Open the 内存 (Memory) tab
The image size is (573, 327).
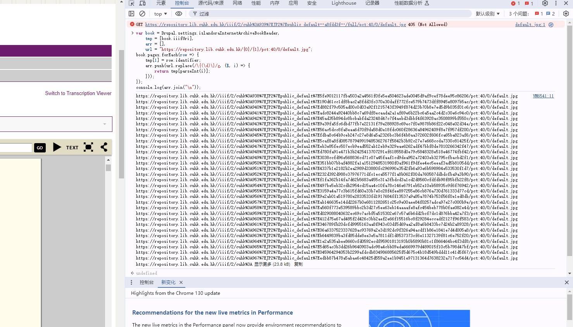[274, 3]
